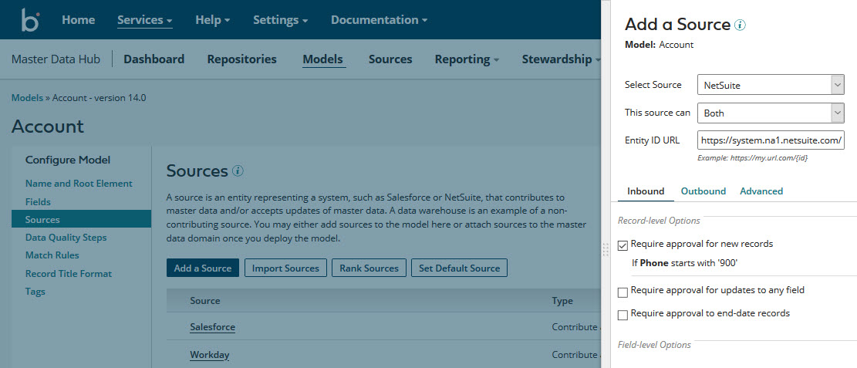857x368 pixels.
Task: Switch to the Advanced tab
Action: [x=761, y=191]
